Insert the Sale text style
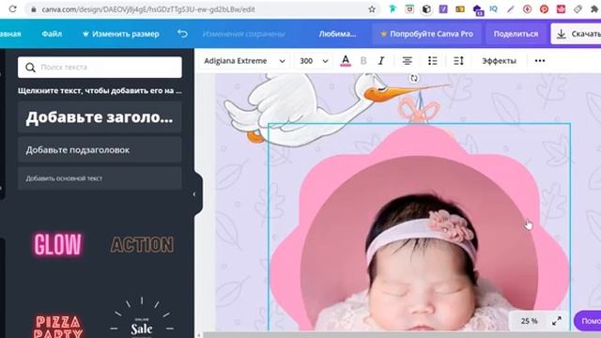This screenshot has width=601, height=338. pos(142,318)
